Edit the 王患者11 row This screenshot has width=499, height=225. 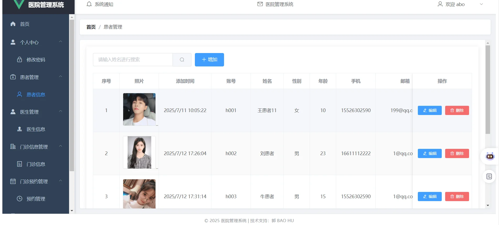(x=430, y=110)
